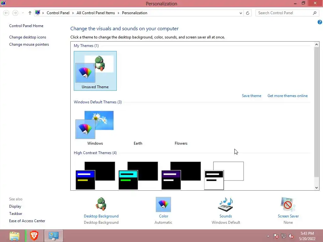323x242 pixels.
Task: Click the Control Panel icon in the address bar
Action: pyautogui.click(x=38, y=13)
